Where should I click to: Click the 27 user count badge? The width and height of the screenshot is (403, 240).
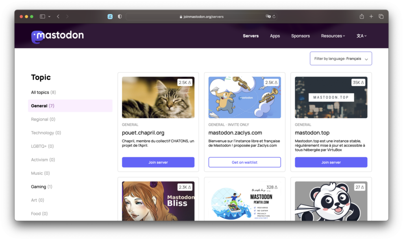360,187
